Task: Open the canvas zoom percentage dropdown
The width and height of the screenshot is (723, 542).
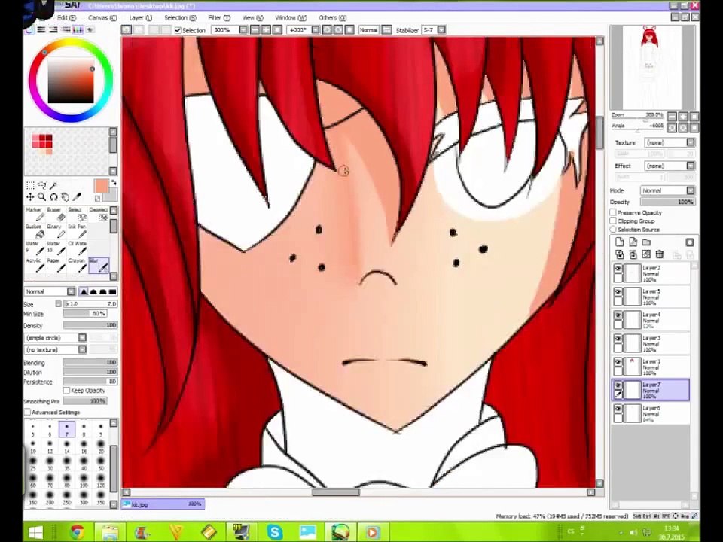Action: pos(243,30)
